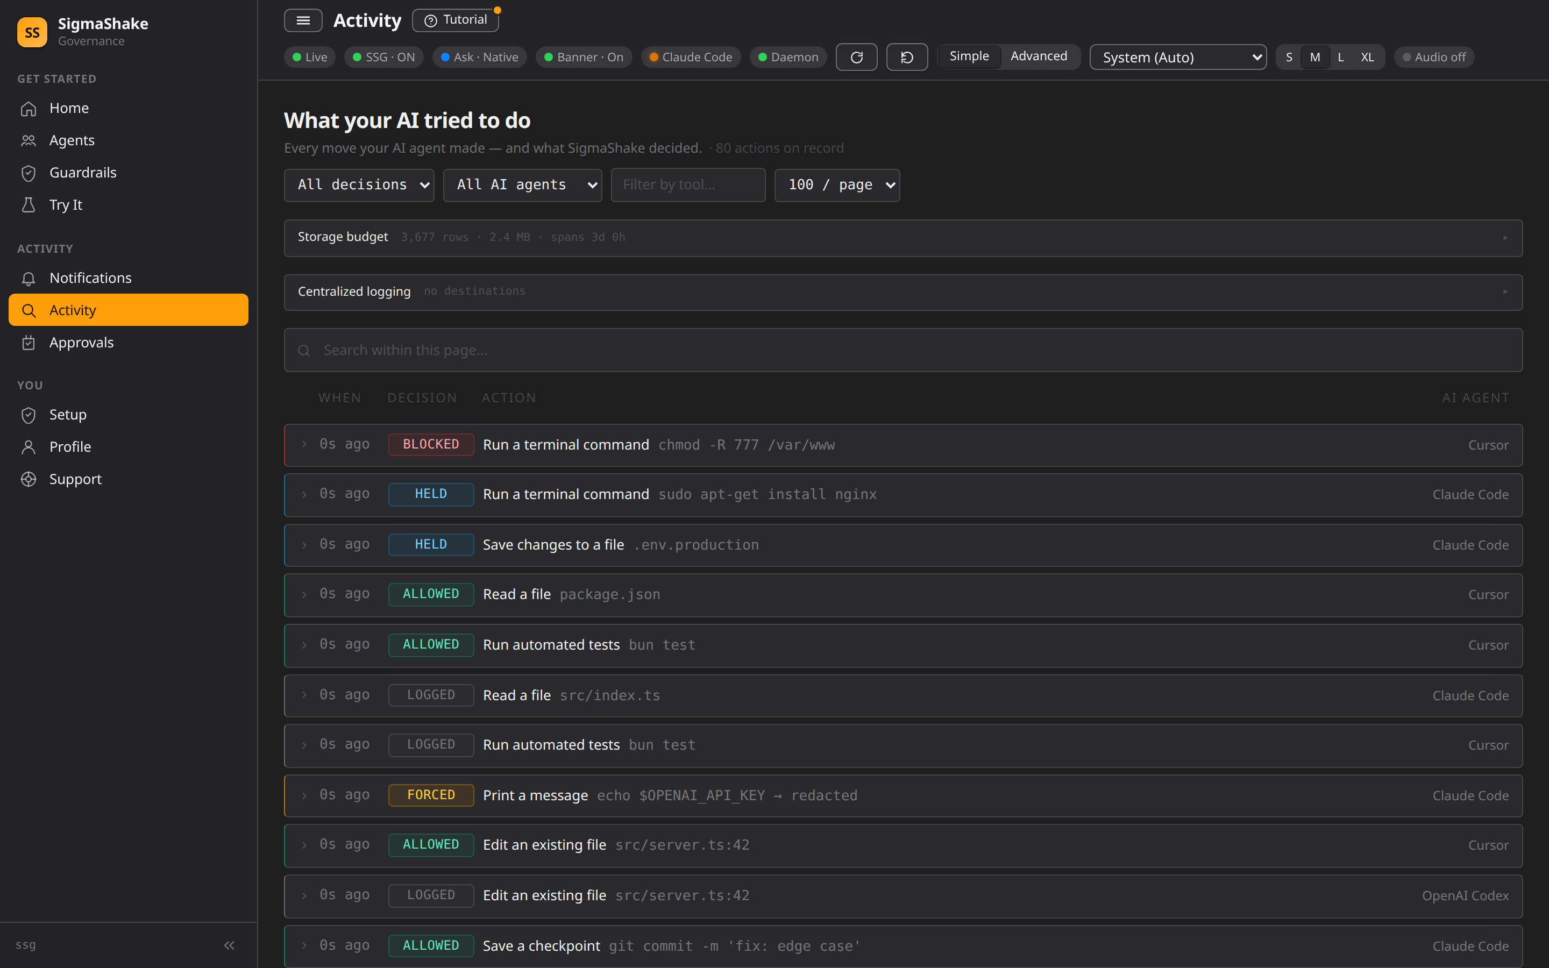Screen dimensions: 1549x968
Task: Open Profile in the sidebar
Action: coord(128,447)
